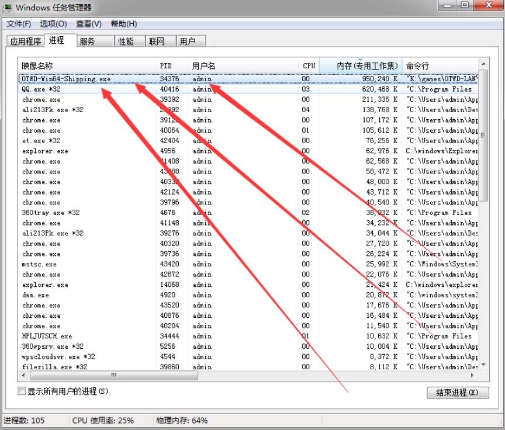This screenshot has height=430, width=505.
Task: Click the vertical scrollbar down arrow
Action: pyautogui.click(x=483, y=366)
